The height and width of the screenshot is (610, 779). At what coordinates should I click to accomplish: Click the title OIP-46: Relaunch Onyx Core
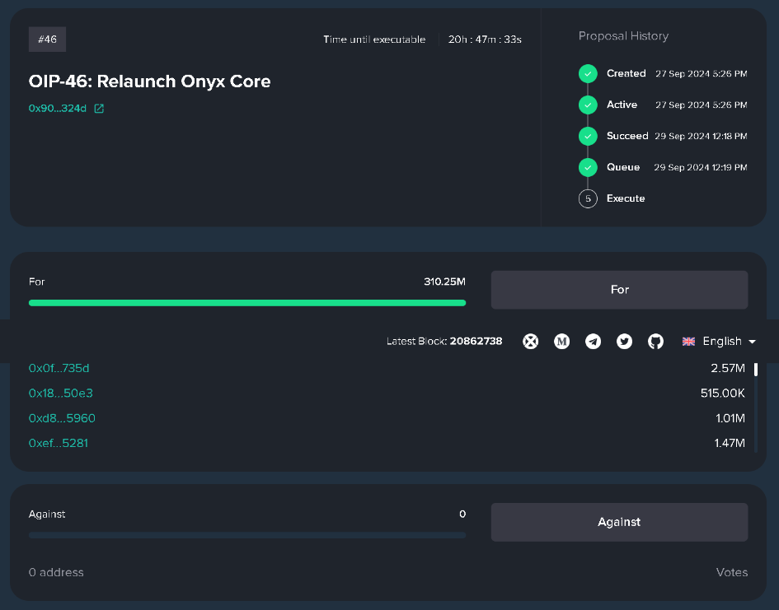pos(149,81)
